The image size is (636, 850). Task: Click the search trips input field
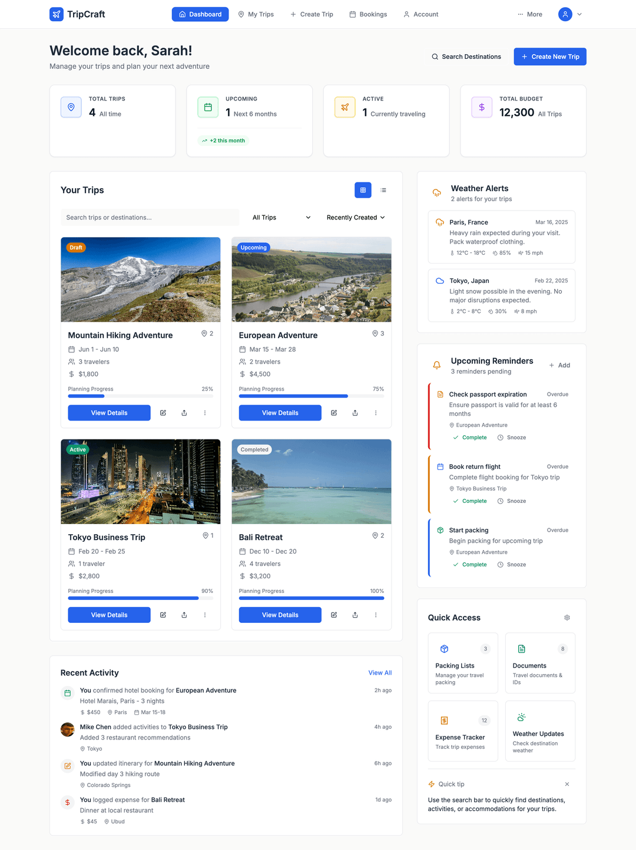(x=149, y=217)
